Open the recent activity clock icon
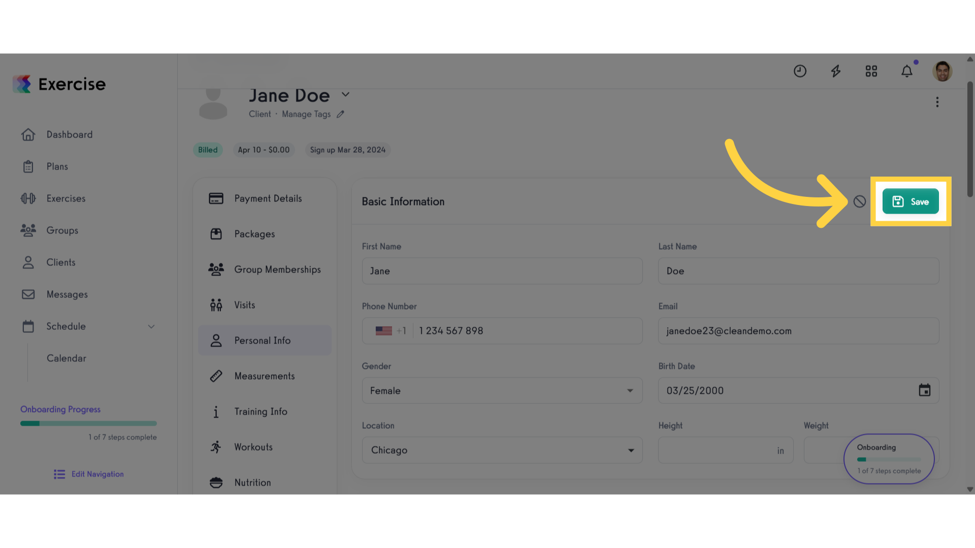This screenshot has height=548, width=975. (x=800, y=71)
